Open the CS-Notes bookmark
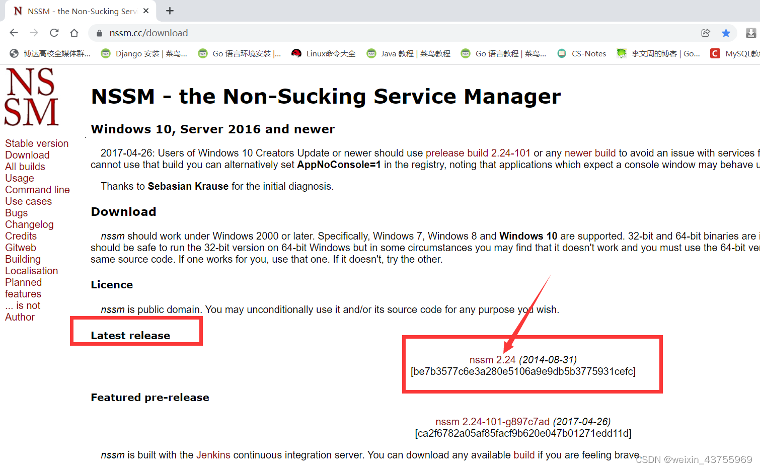Viewport: 760px width, 469px height. [x=582, y=53]
